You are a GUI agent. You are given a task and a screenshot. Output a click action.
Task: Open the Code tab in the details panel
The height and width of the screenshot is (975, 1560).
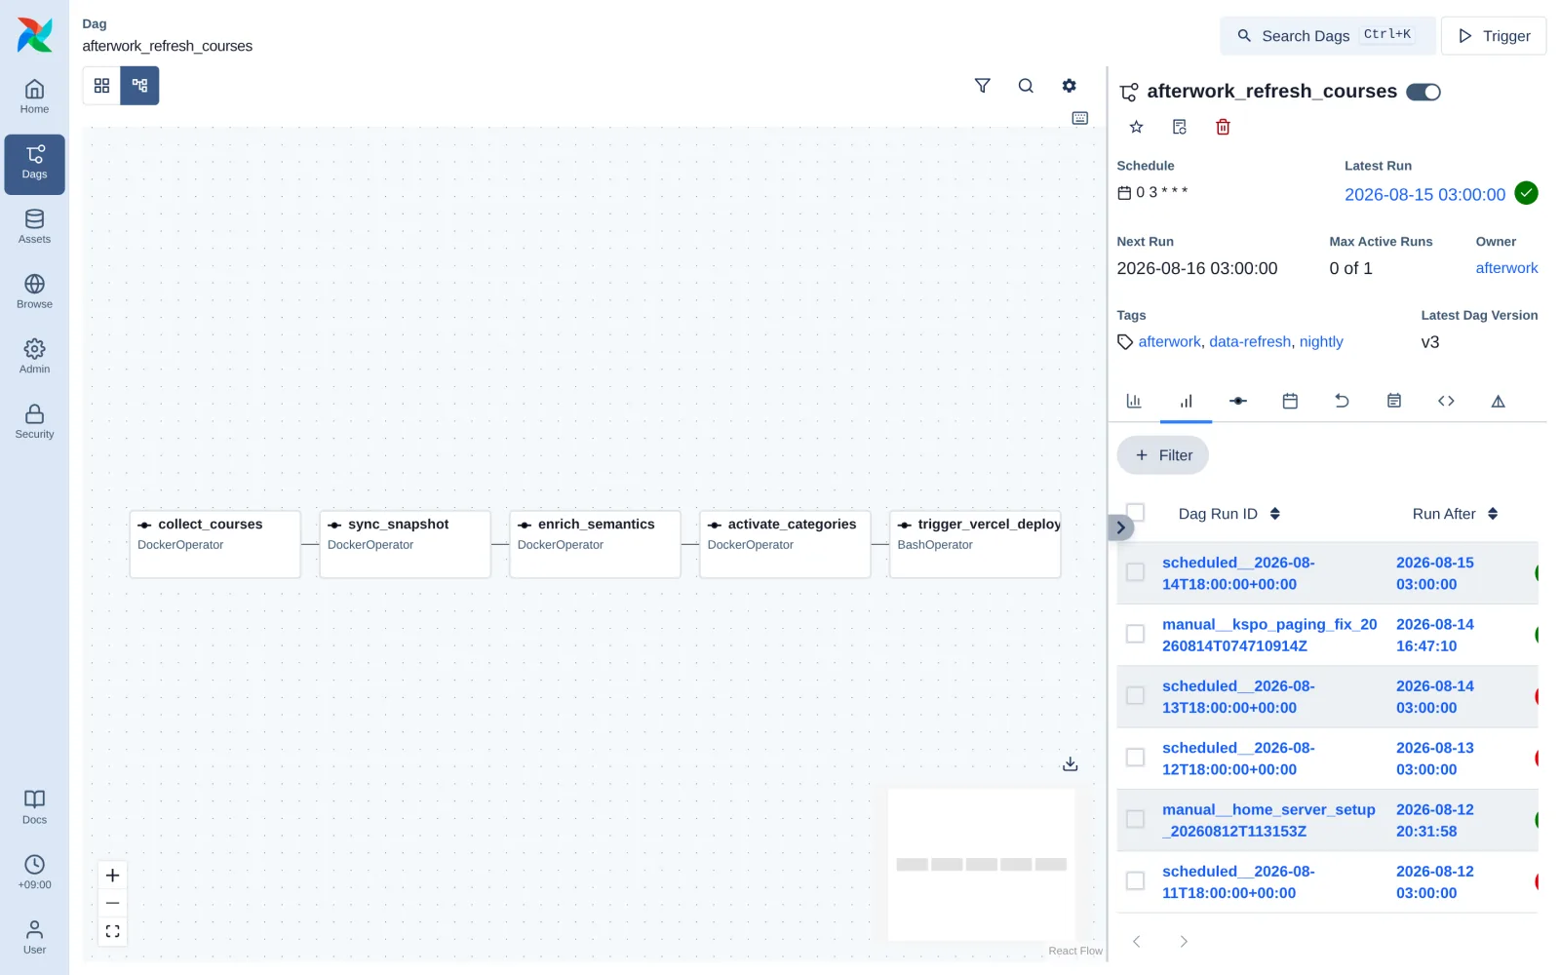tap(1446, 401)
